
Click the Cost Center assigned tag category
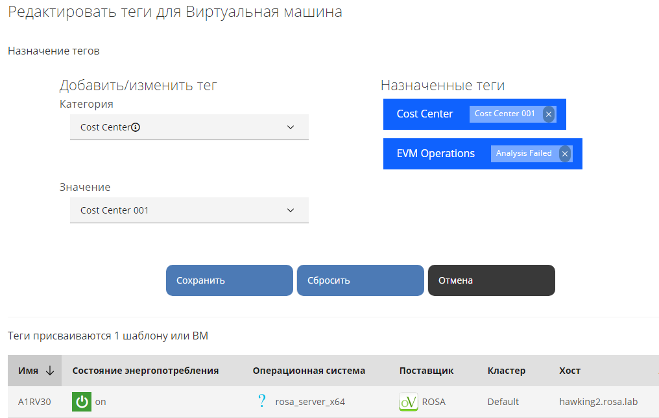tap(425, 114)
